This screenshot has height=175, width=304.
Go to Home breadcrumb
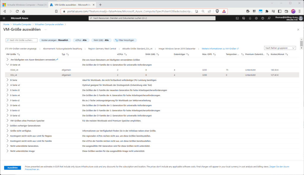6,24
